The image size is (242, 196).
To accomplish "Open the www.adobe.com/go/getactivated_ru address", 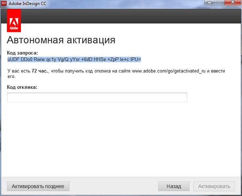I will 169,71.
